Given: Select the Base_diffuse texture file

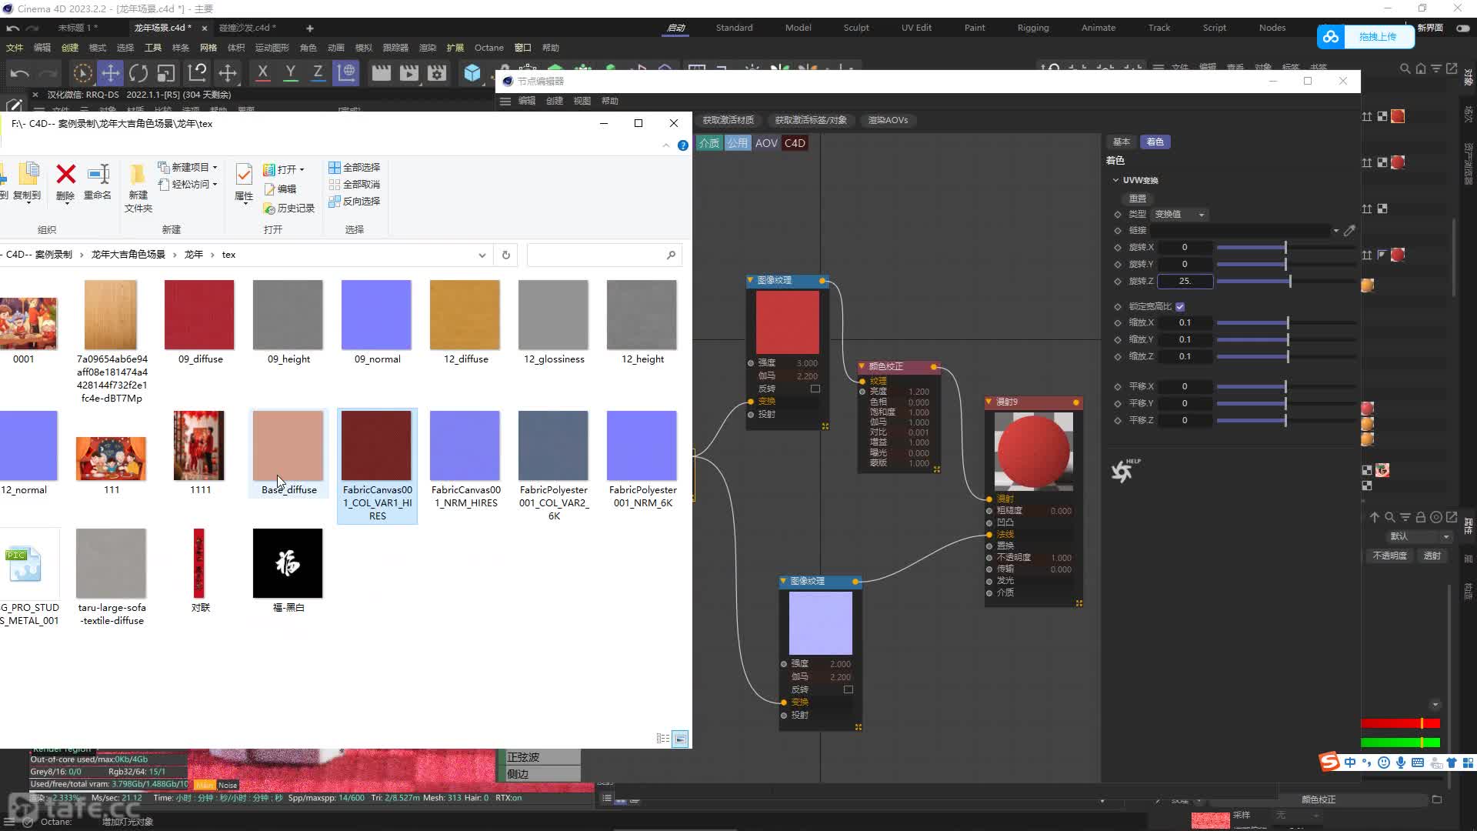Looking at the screenshot, I should click(x=288, y=453).
